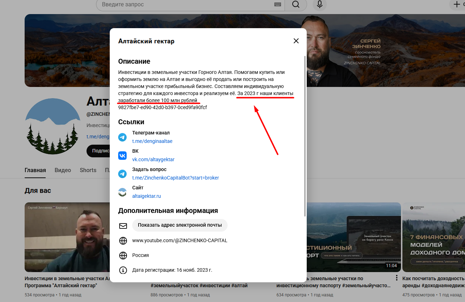
Task: Click the search magnifier button
Action: point(295,5)
